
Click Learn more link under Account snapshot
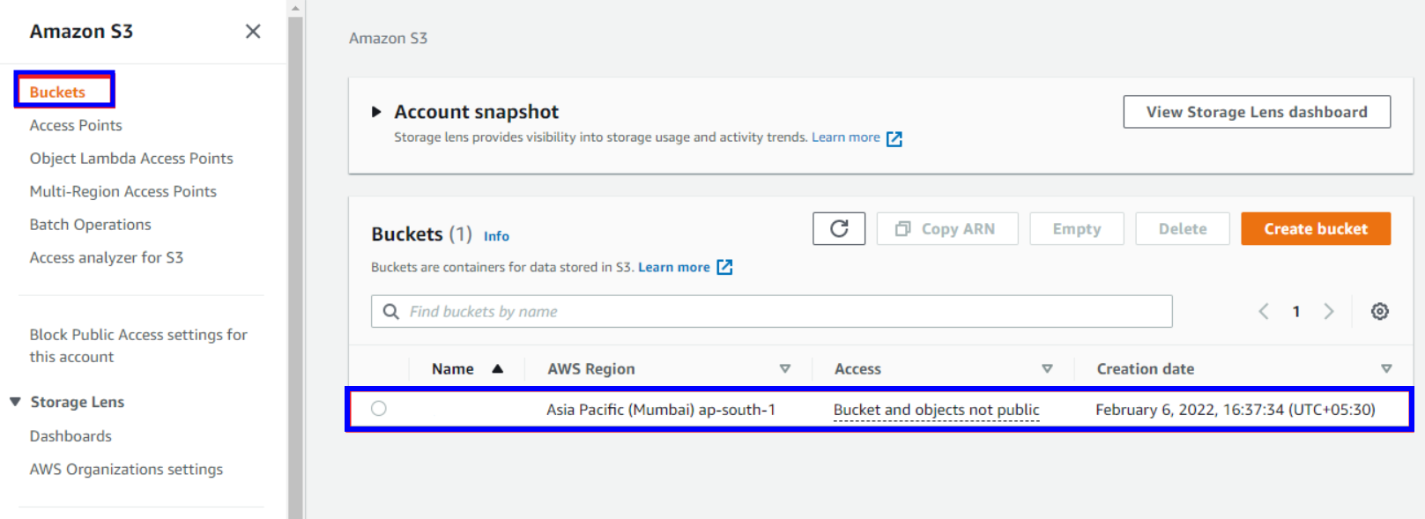point(845,137)
